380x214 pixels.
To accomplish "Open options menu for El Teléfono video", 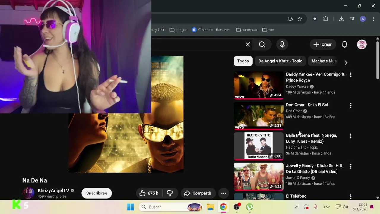I will 351,197.
